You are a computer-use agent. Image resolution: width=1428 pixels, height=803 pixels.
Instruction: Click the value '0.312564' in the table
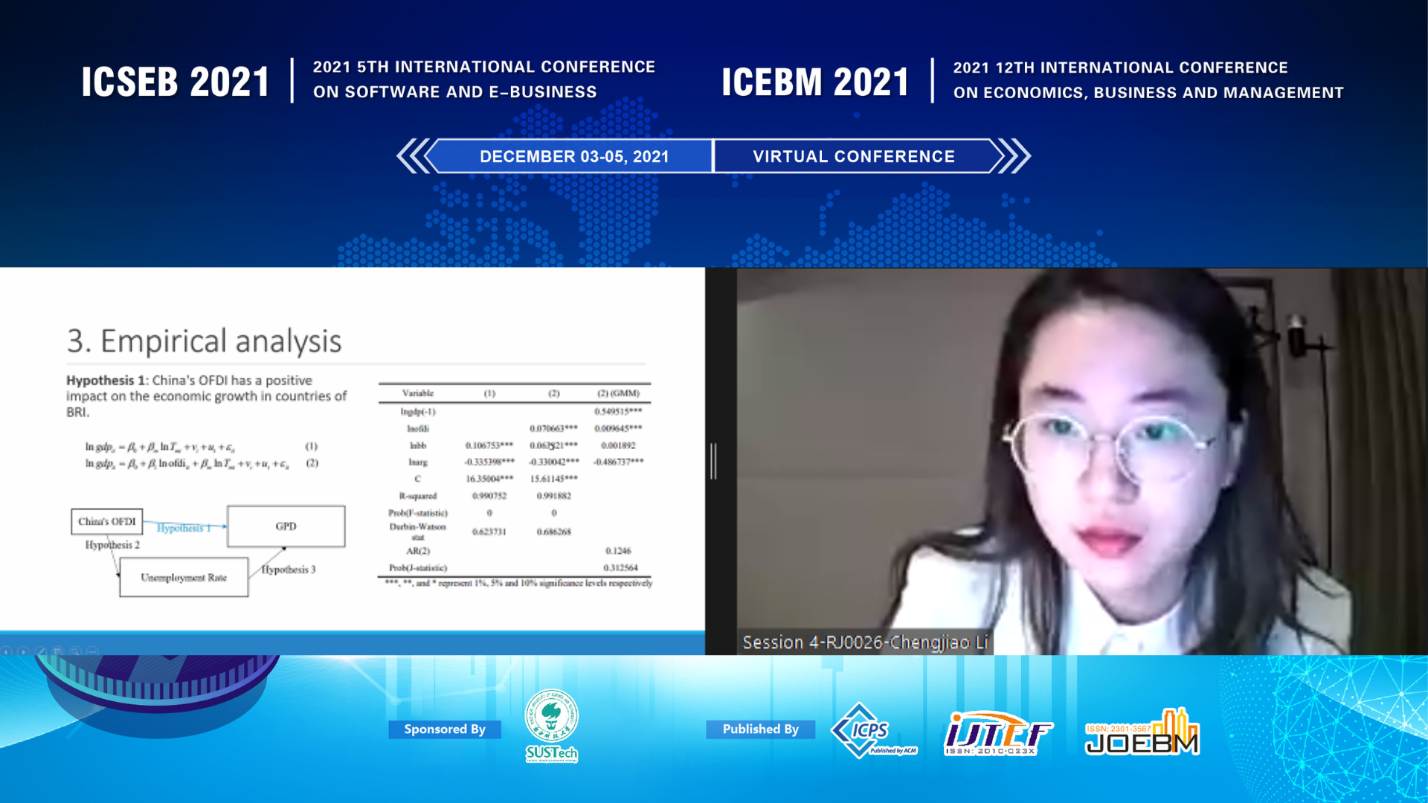click(620, 568)
